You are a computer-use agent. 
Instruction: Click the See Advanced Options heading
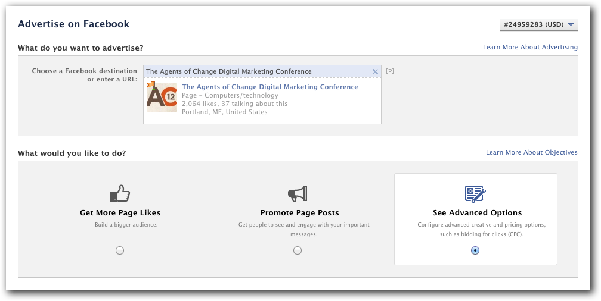pyautogui.click(x=477, y=212)
